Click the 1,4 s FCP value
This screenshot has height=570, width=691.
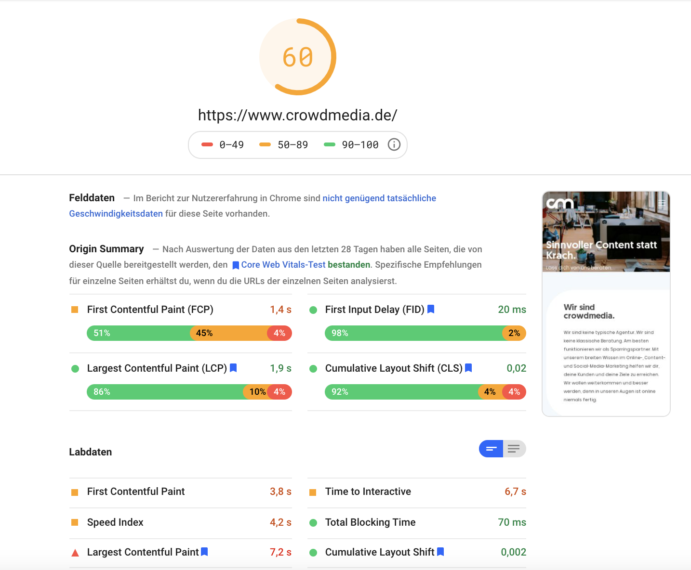pos(280,309)
